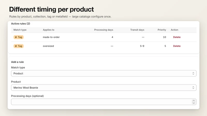
Task: Click the subtitle about rules by product, collection
Action: tap(60, 16)
